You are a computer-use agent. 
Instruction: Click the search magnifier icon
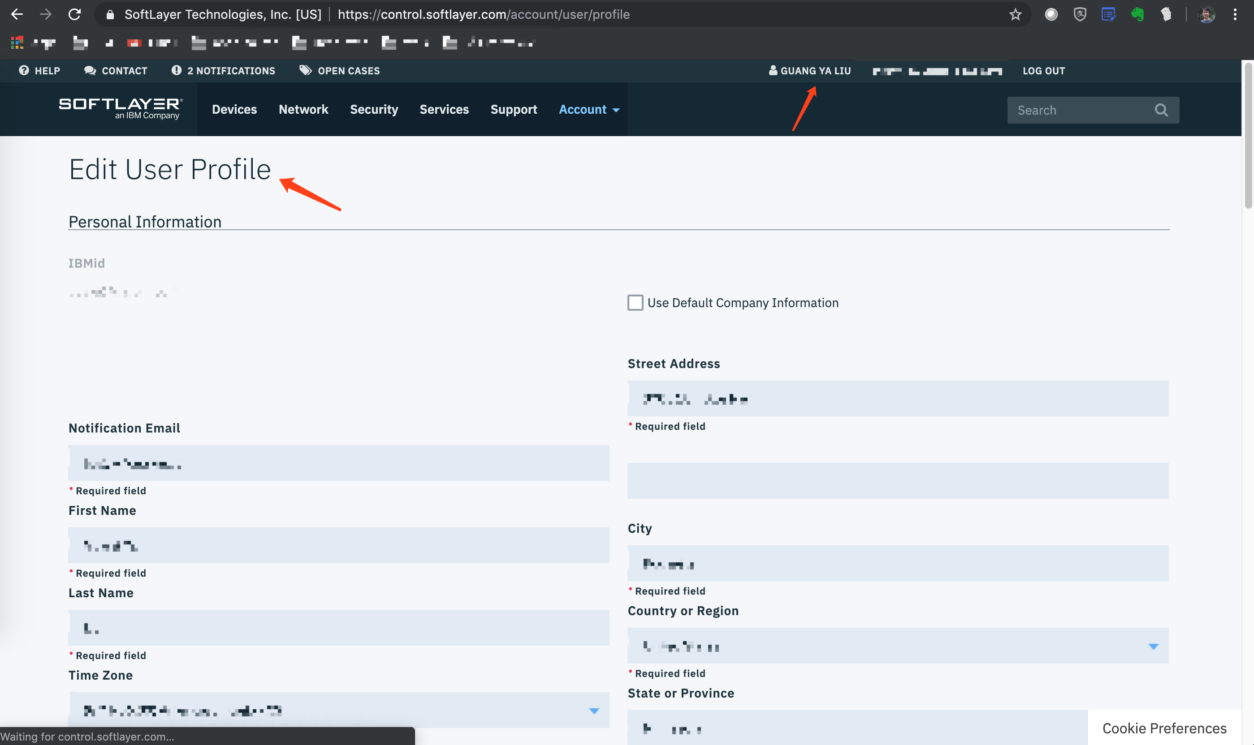click(1160, 110)
